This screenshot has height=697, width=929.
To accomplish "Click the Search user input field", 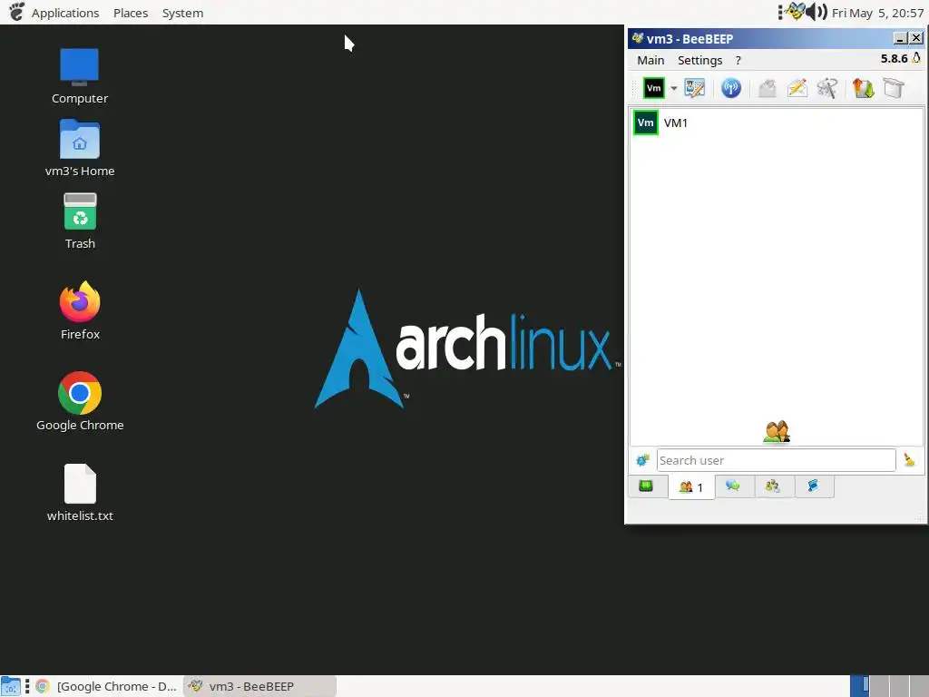I will point(776,460).
